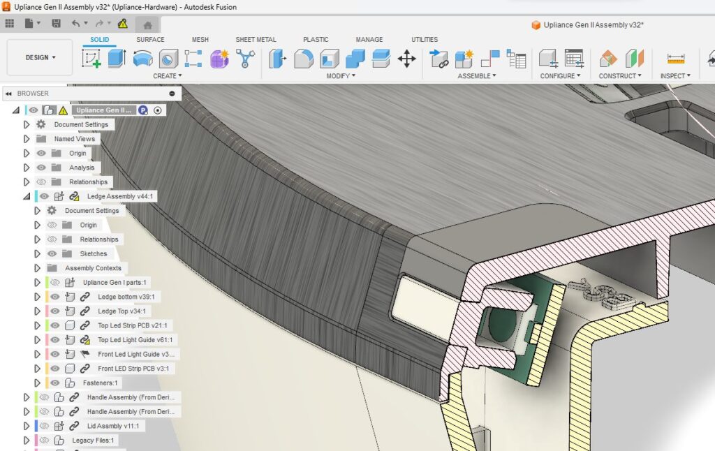Open the DESIGN workspace dropdown
The width and height of the screenshot is (715, 451).
[40, 58]
